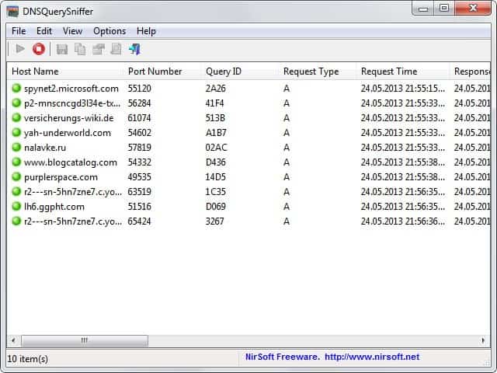Click query ID 02AC

(217, 148)
